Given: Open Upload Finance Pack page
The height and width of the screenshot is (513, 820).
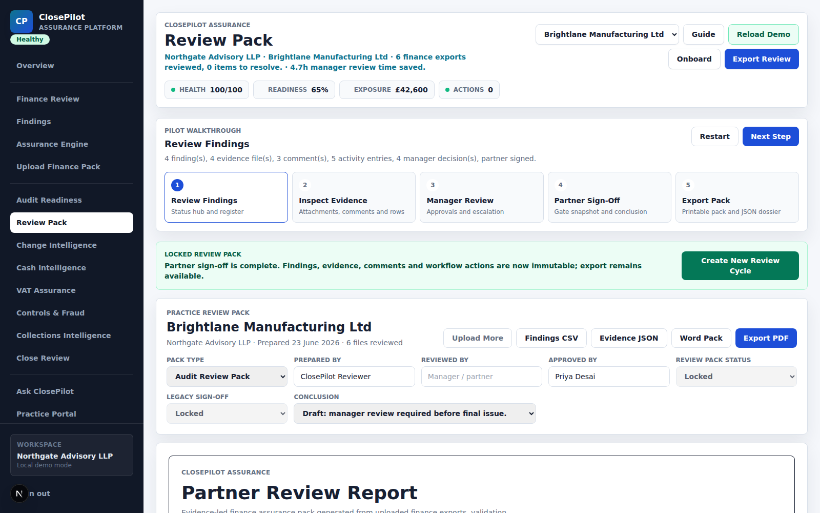Looking at the screenshot, I should coord(72,167).
